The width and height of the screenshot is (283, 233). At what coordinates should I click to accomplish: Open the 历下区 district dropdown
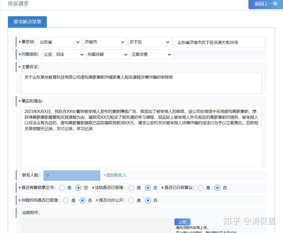click(150, 42)
